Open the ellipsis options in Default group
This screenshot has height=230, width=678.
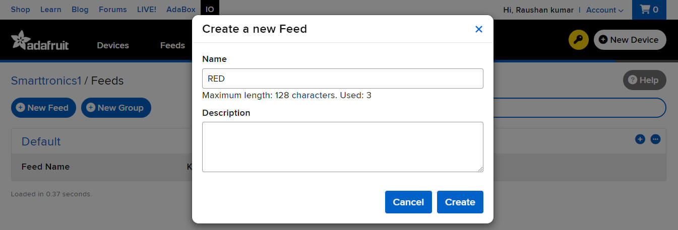[655, 139]
